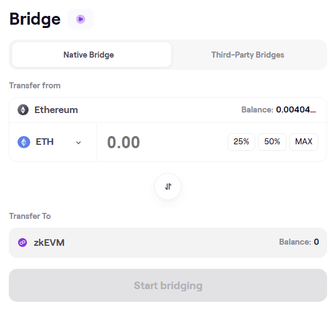Click the video tutorial play icon

(x=80, y=19)
